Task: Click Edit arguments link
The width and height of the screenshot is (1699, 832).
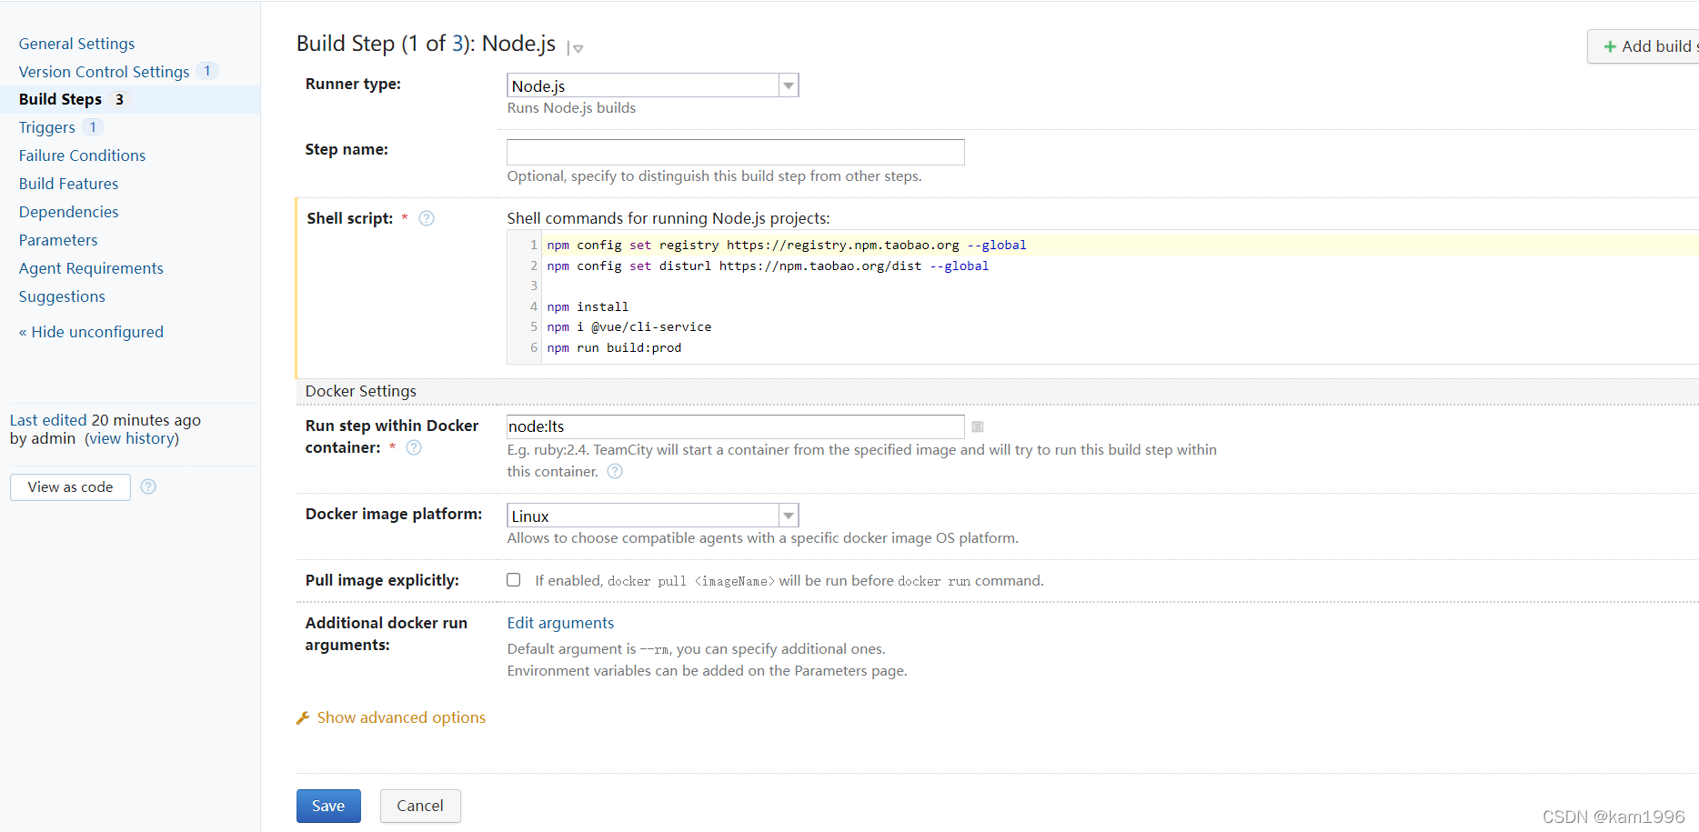Action: coord(560,623)
